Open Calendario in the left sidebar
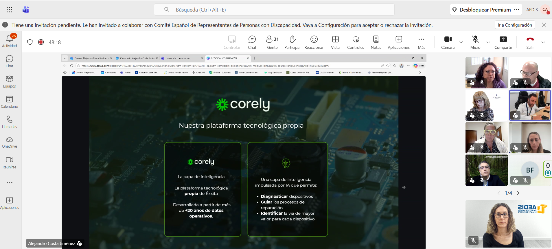Viewport: 552px width, 249px height. 10,102
